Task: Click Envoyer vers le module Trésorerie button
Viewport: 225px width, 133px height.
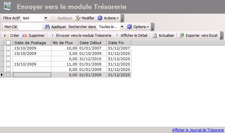Action: coord(81,35)
